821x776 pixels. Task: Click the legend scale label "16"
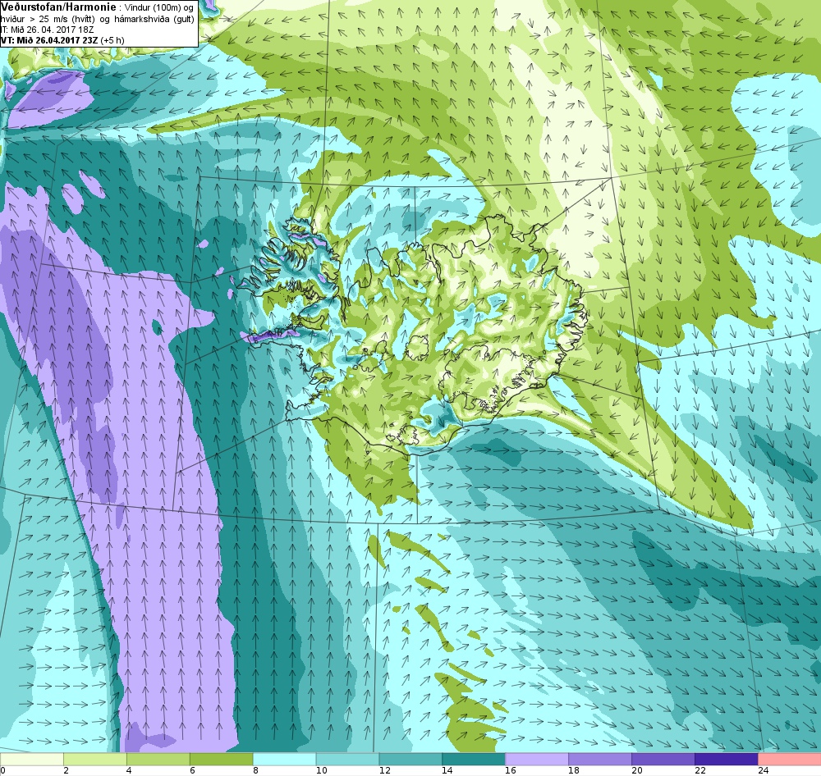(x=511, y=770)
